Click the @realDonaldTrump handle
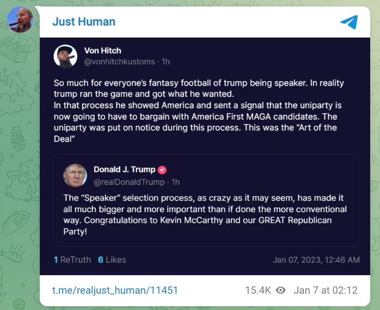The width and height of the screenshot is (380, 310). pos(128,182)
